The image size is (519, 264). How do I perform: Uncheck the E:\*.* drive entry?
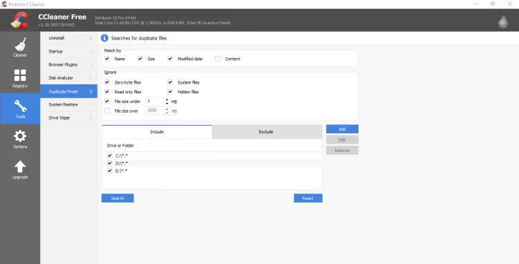coord(109,171)
